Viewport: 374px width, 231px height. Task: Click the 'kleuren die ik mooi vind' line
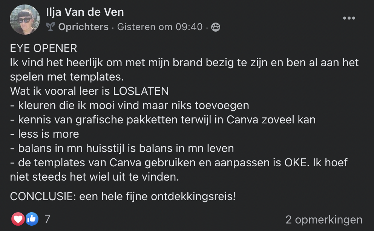129,105
